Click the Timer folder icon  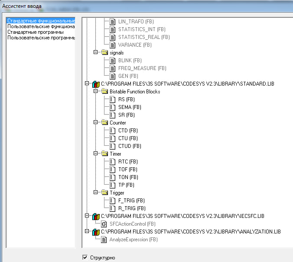click(x=104, y=153)
